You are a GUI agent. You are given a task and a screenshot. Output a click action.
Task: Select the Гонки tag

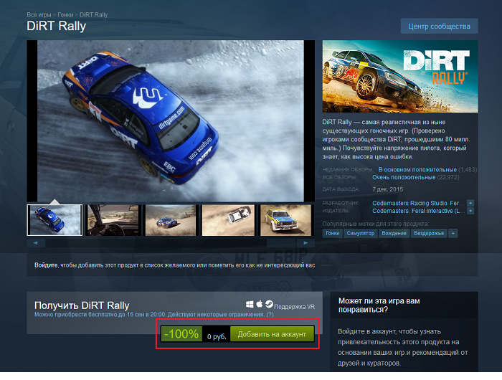tap(332, 234)
